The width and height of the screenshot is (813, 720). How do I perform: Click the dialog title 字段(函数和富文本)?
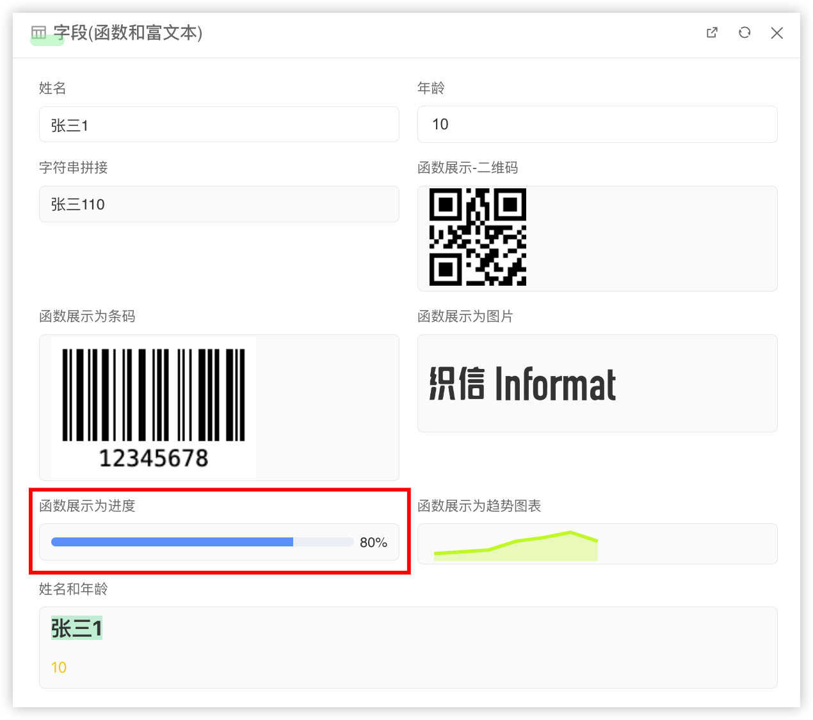(128, 33)
